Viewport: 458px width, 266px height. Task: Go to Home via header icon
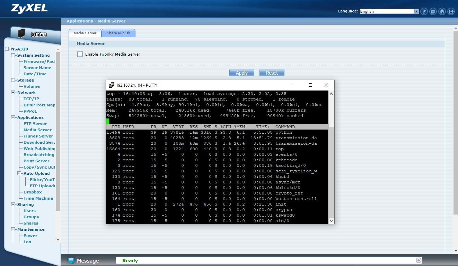442,11
